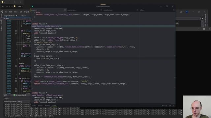Close the prelude.mass editor tab
Image resolution: width=211 pixels, height=118 pixels.
(x=137, y=10)
